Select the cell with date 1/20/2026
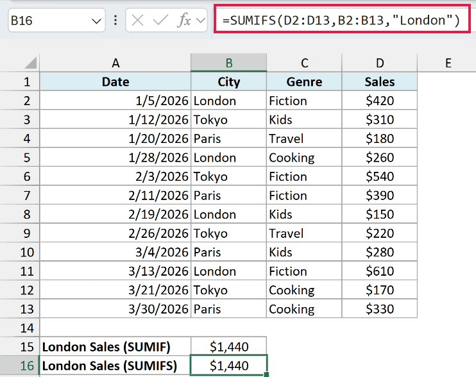 tap(115, 138)
